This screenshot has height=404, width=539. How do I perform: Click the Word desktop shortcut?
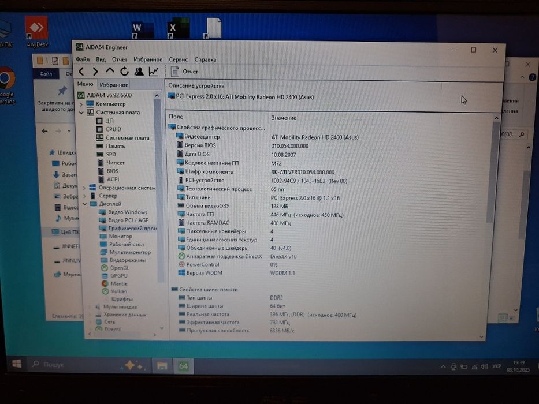(142, 29)
